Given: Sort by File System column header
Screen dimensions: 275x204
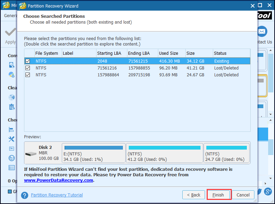Looking at the screenshot, I should click(48, 53).
